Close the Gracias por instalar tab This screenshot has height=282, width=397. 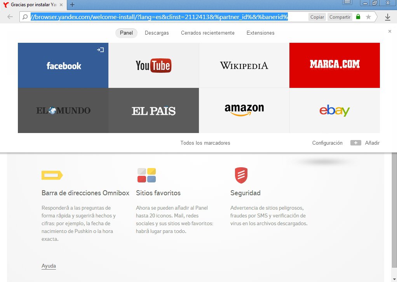[x=61, y=5]
